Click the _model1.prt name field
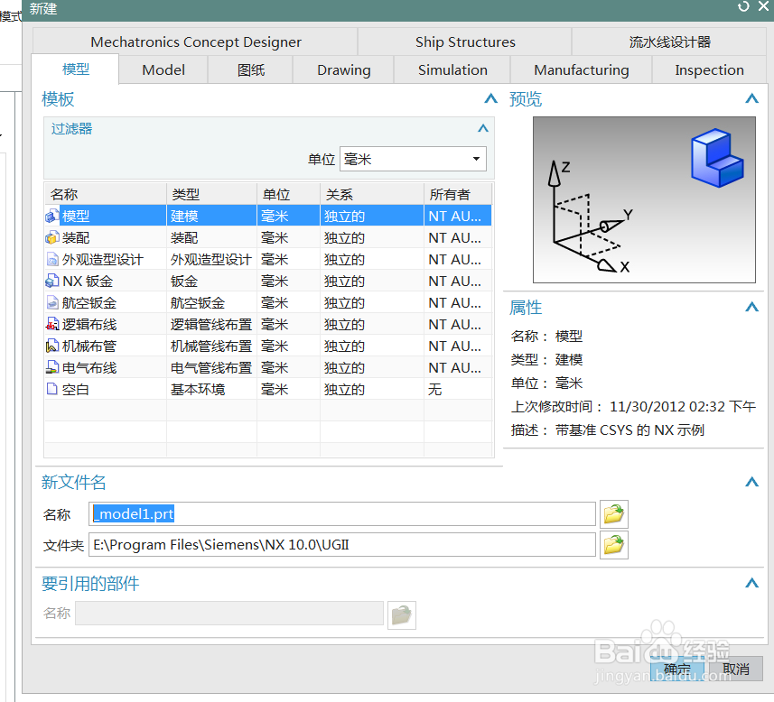Viewport: 774px width, 702px height. 342,514
